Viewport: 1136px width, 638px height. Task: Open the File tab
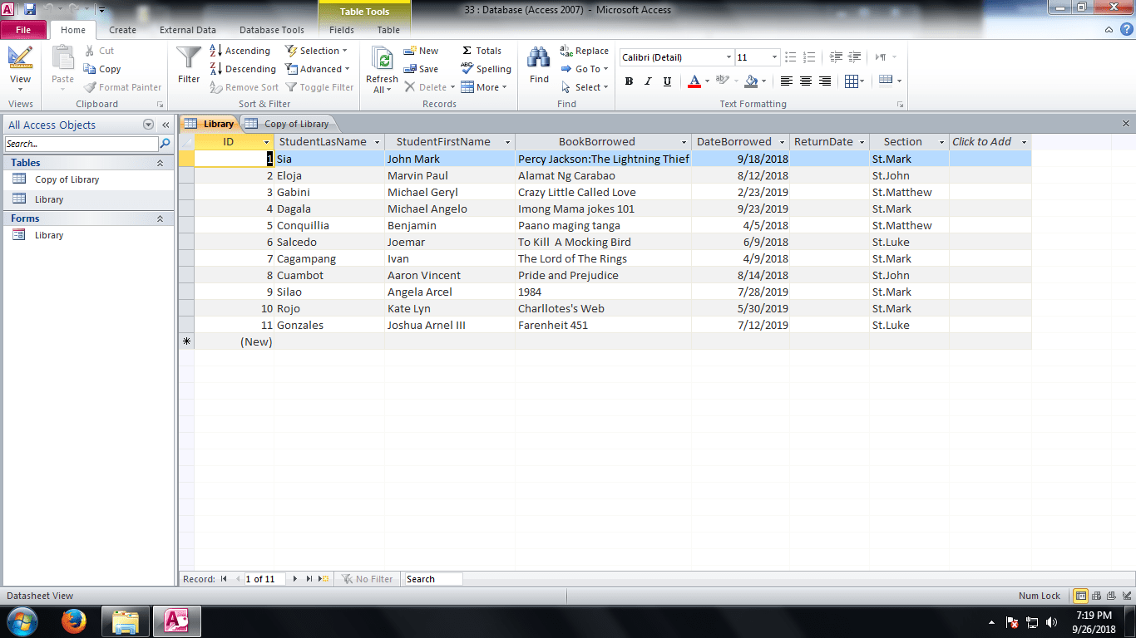point(23,30)
